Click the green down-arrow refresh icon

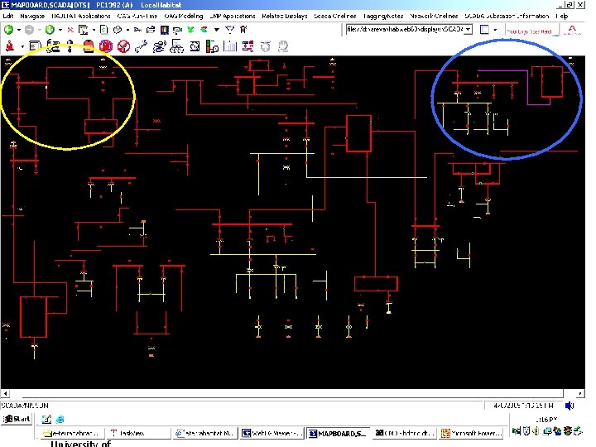click(x=50, y=30)
